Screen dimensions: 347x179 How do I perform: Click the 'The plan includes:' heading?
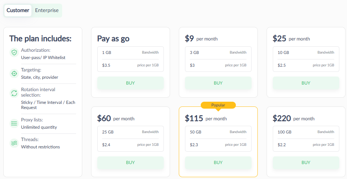pyautogui.click(x=40, y=39)
